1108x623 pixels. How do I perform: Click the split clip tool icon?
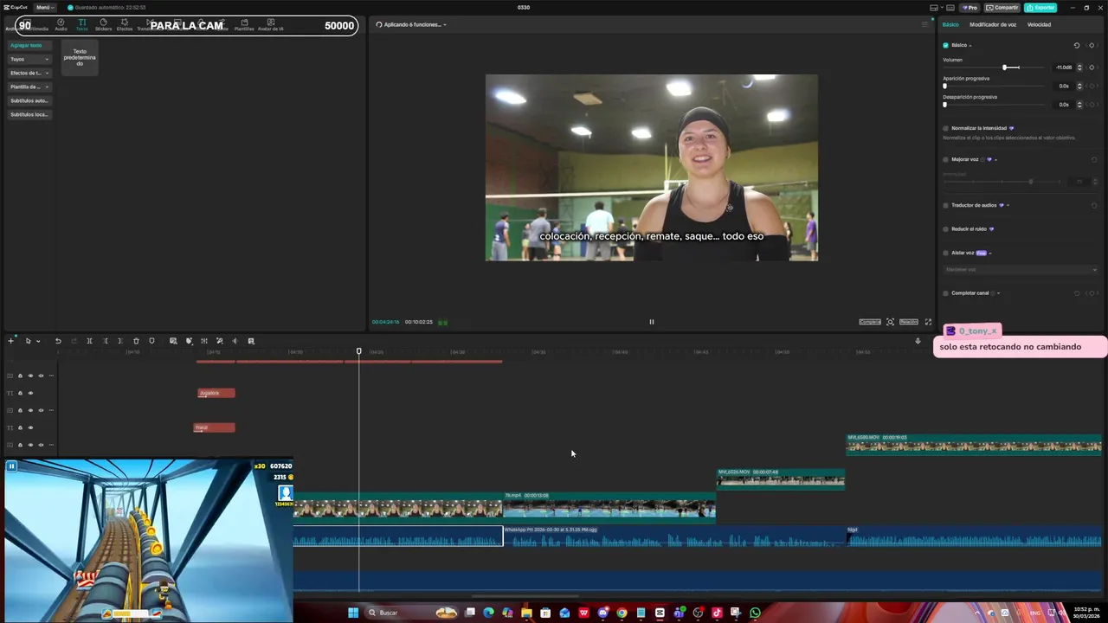coord(89,341)
